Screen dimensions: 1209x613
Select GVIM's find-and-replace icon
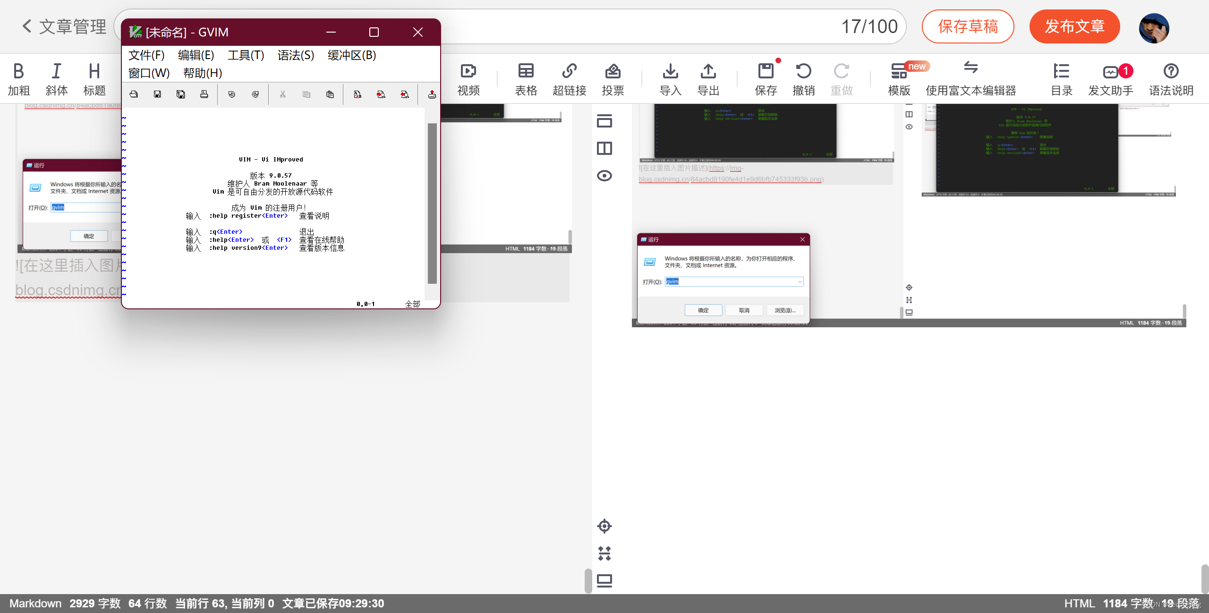click(x=358, y=94)
